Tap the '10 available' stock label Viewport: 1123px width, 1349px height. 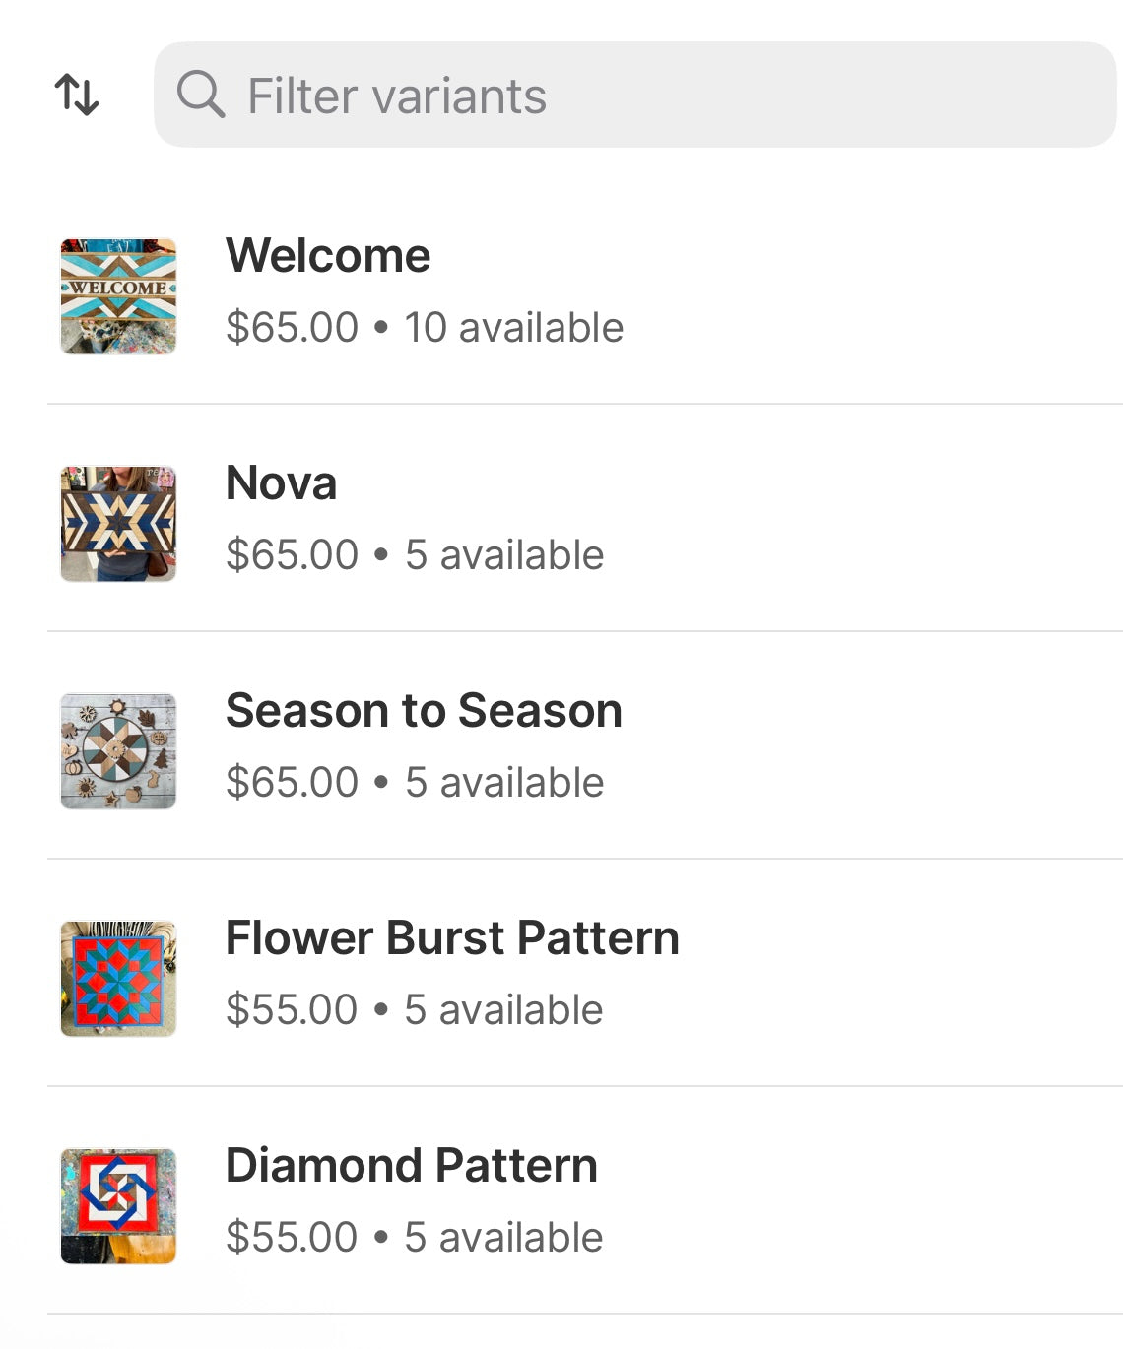(x=513, y=328)
